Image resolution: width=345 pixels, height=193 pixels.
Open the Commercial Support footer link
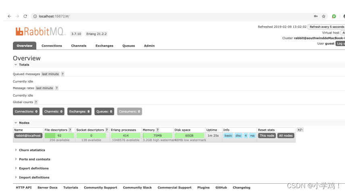click(175, 187)
